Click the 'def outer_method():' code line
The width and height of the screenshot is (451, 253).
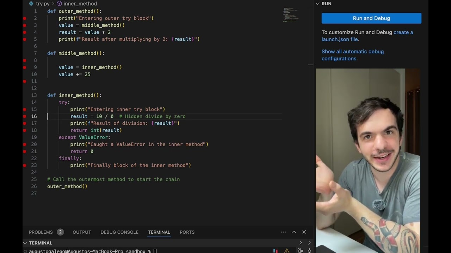tap(74, 11)
